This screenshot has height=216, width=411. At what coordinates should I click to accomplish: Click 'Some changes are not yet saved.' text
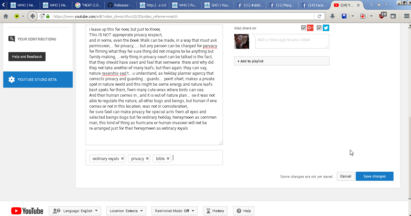coord(307,177)
